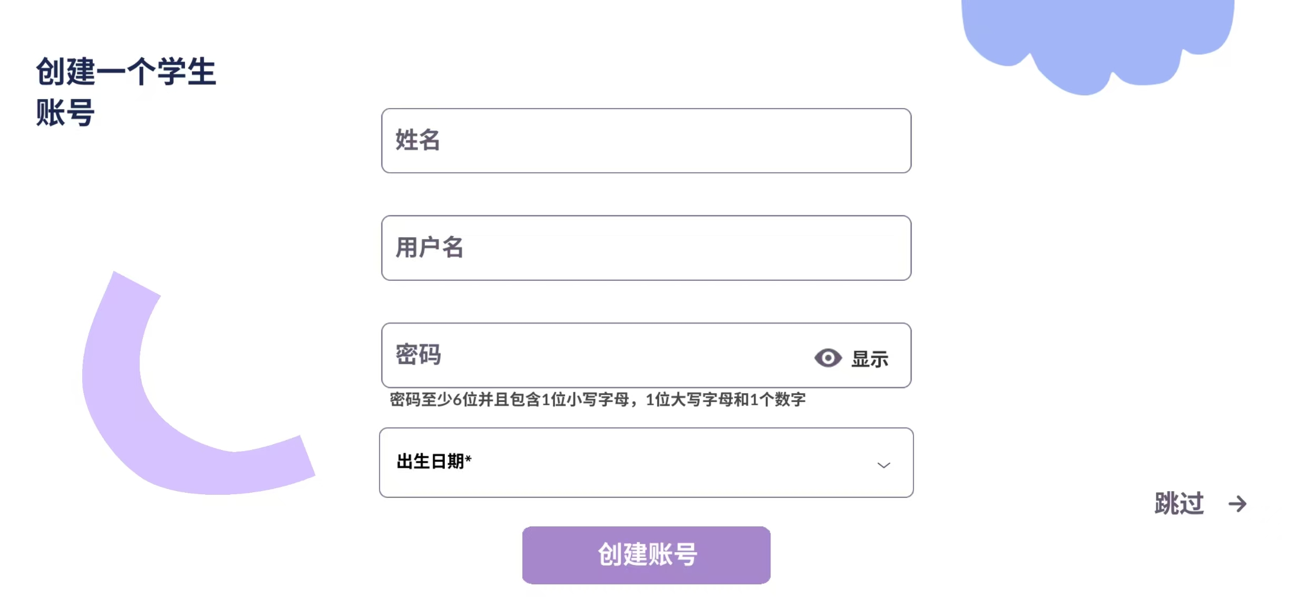Click the required asterisk after 出生日期

pyautogui.click(x=468, y=459)
